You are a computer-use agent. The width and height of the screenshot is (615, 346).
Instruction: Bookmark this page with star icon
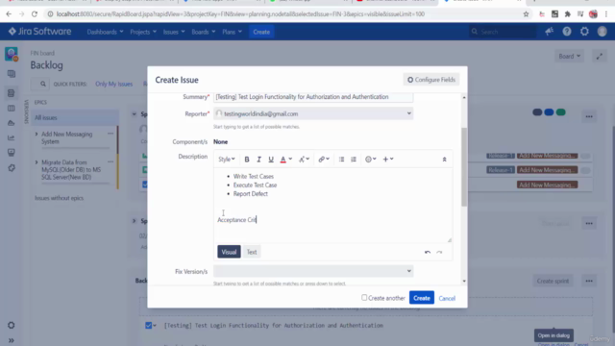click(526, 14)
